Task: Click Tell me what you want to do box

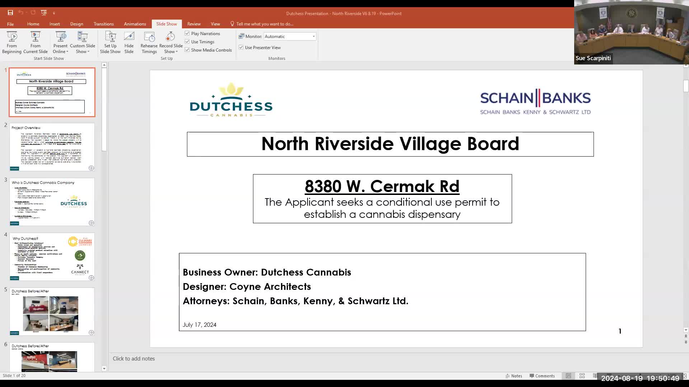Action: 265,24
